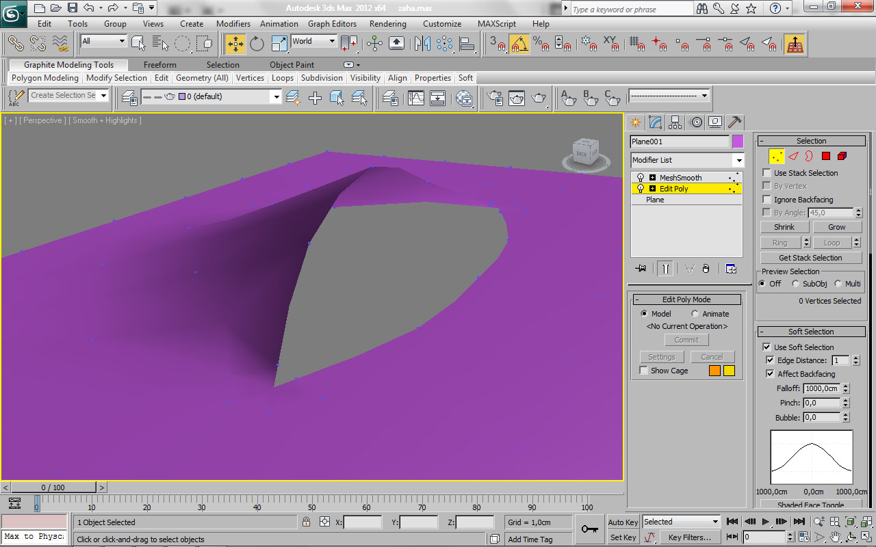Click Configure Modifier Sets icon

tap(731, 269)
